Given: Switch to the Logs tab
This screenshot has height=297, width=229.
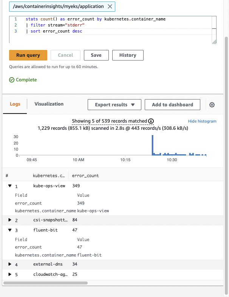Looking at the screenshot, I should tap(15, 104).
